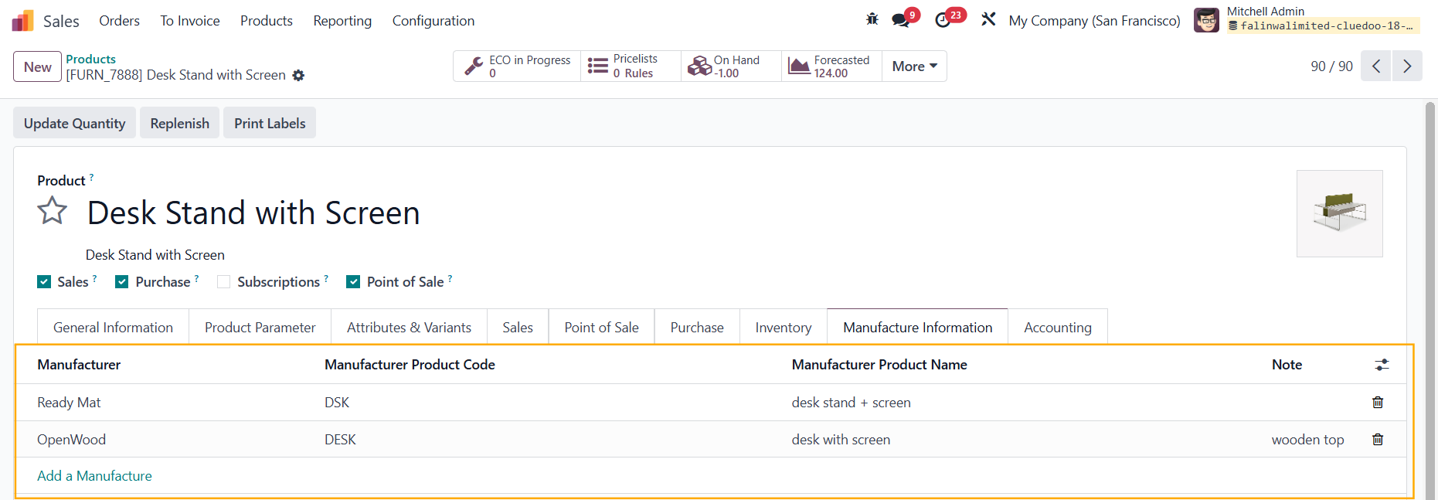Click the favorite star next to product name
The height and width of the screenshot is (500, 1438).
click(x=53, y=211)
